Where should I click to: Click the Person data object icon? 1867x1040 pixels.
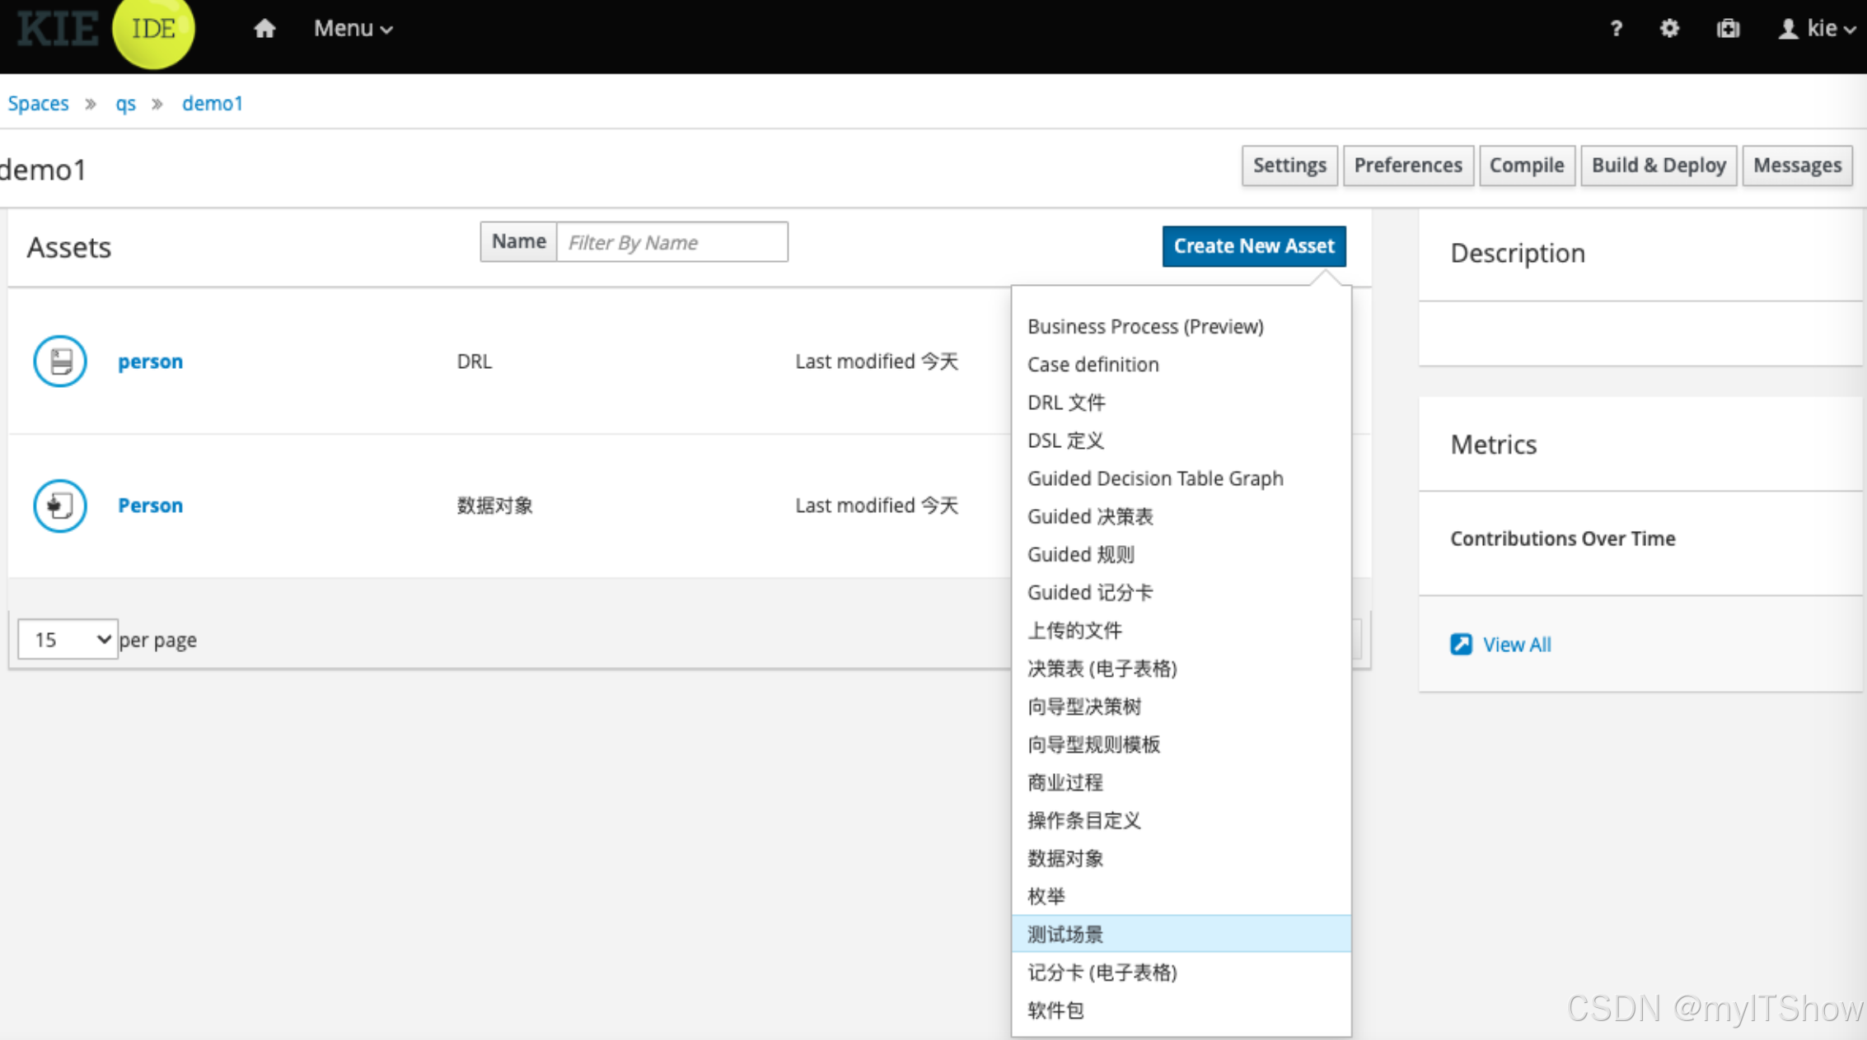pos(60,505)
